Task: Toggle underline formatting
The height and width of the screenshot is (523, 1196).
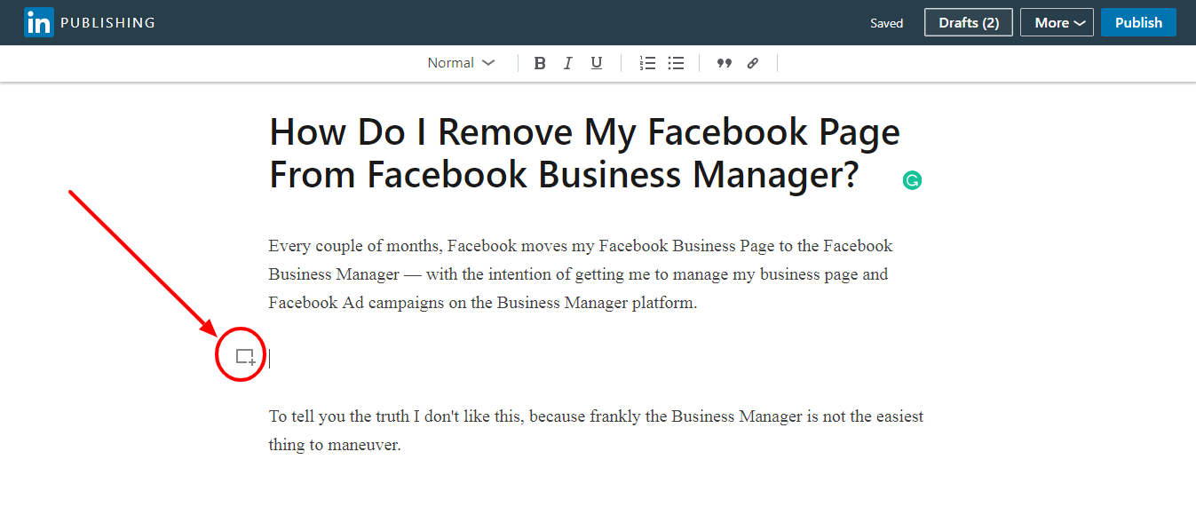Action: 597,63
